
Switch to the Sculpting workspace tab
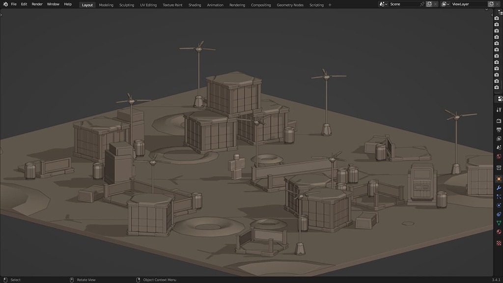pos(127,4)
